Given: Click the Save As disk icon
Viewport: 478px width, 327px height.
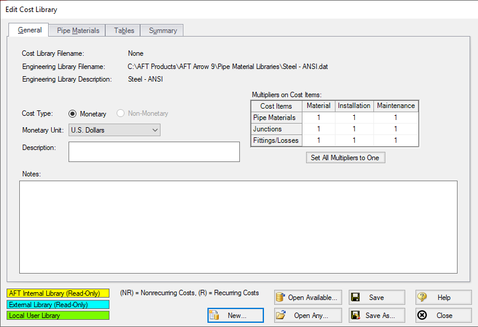Looking at the screenshot, I should 355,316.
